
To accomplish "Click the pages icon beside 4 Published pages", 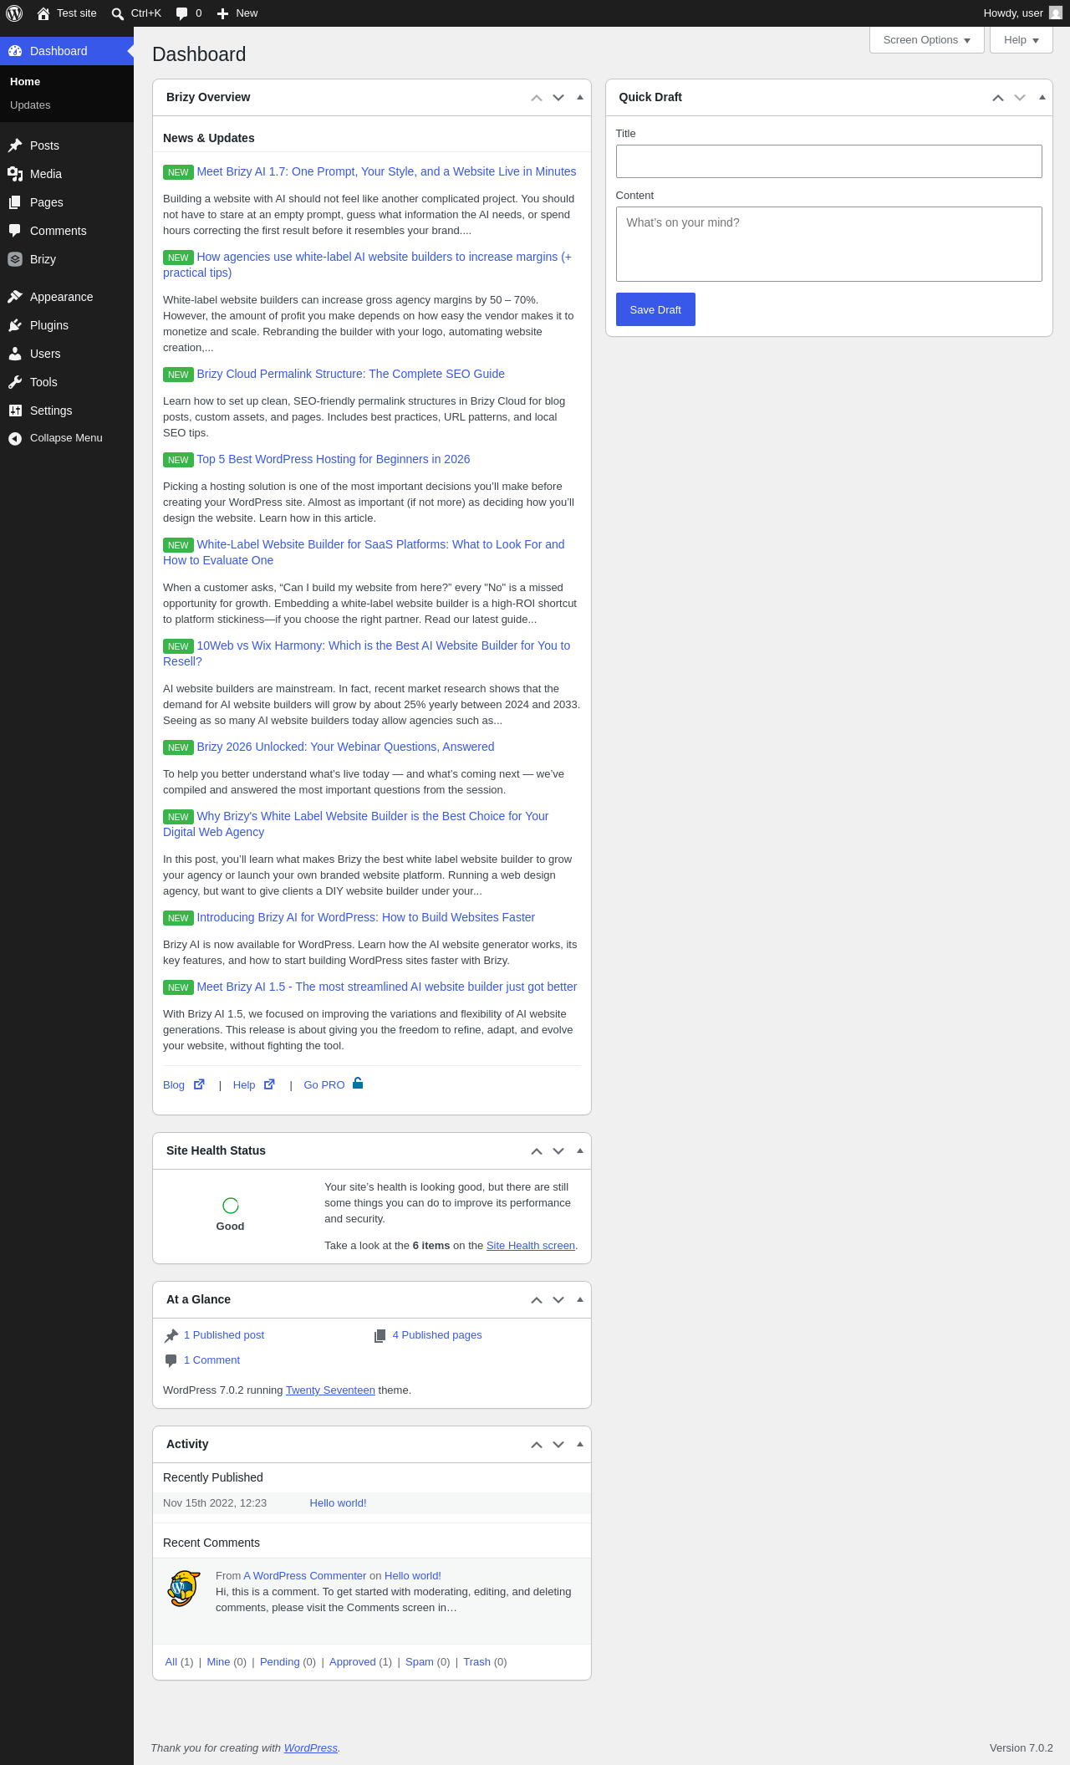I will (x=380, y=1336).
